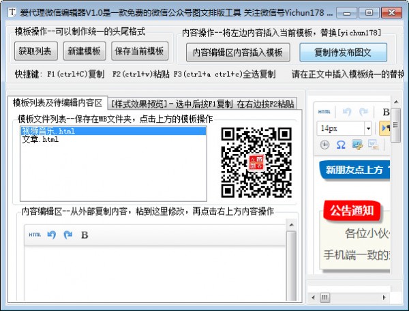Insert special character with Omega icon

point(339,145)
